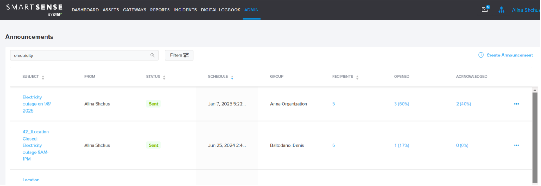Open the organization hierarchy icon

coord(502,10)
